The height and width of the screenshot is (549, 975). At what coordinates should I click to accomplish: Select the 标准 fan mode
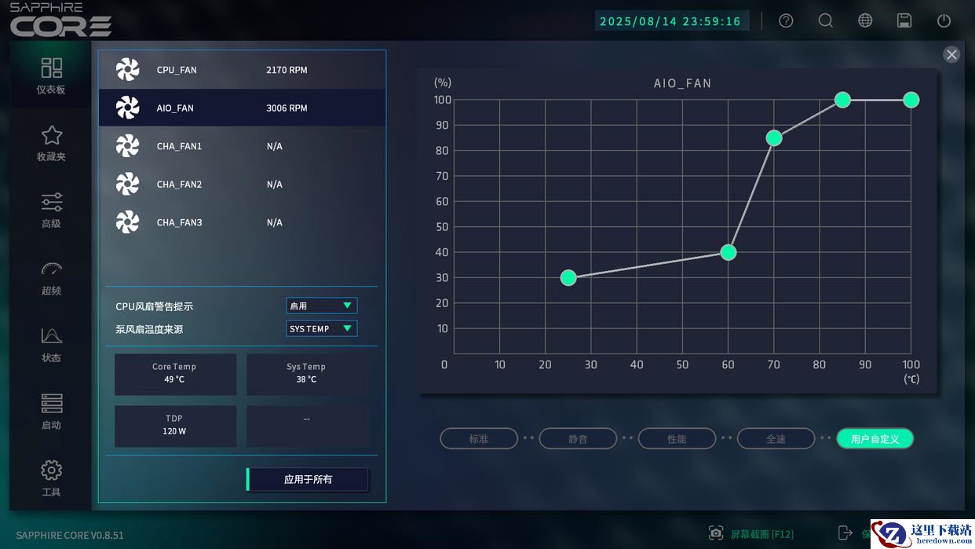click(479, 438)
